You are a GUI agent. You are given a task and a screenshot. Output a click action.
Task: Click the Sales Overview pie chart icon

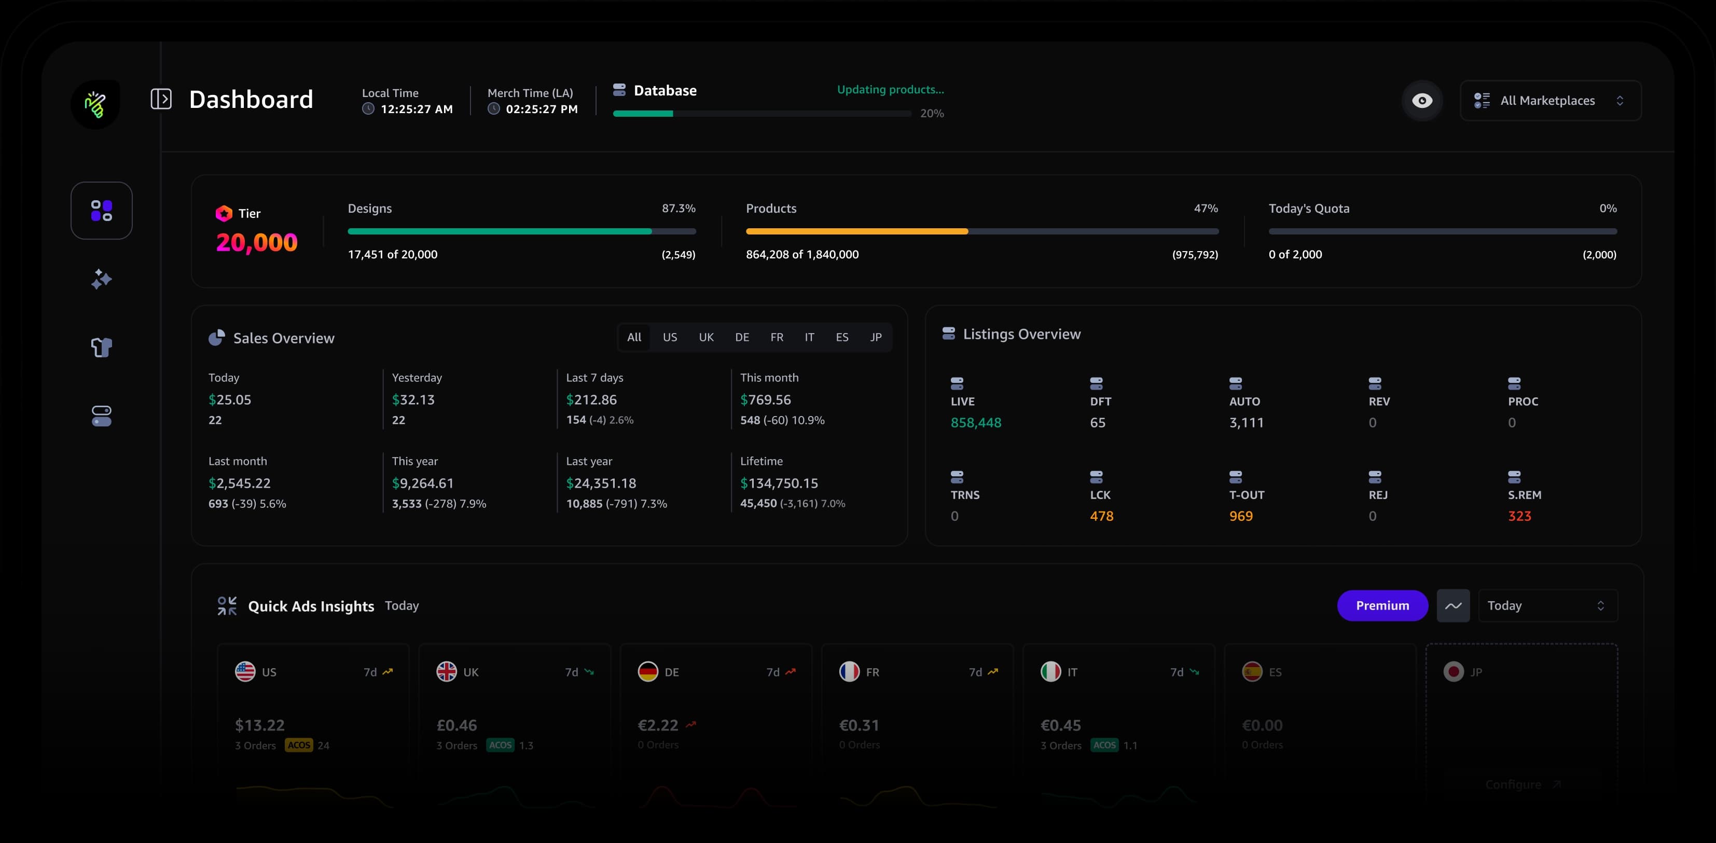click(216, 338)
